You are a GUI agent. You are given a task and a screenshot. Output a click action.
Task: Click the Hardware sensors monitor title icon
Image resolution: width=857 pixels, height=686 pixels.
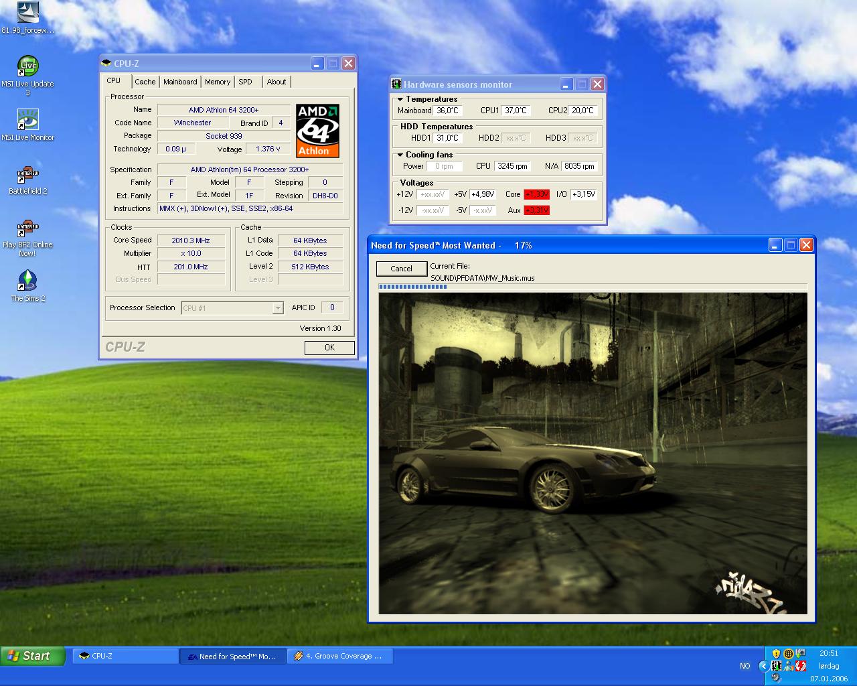point(396,84)
